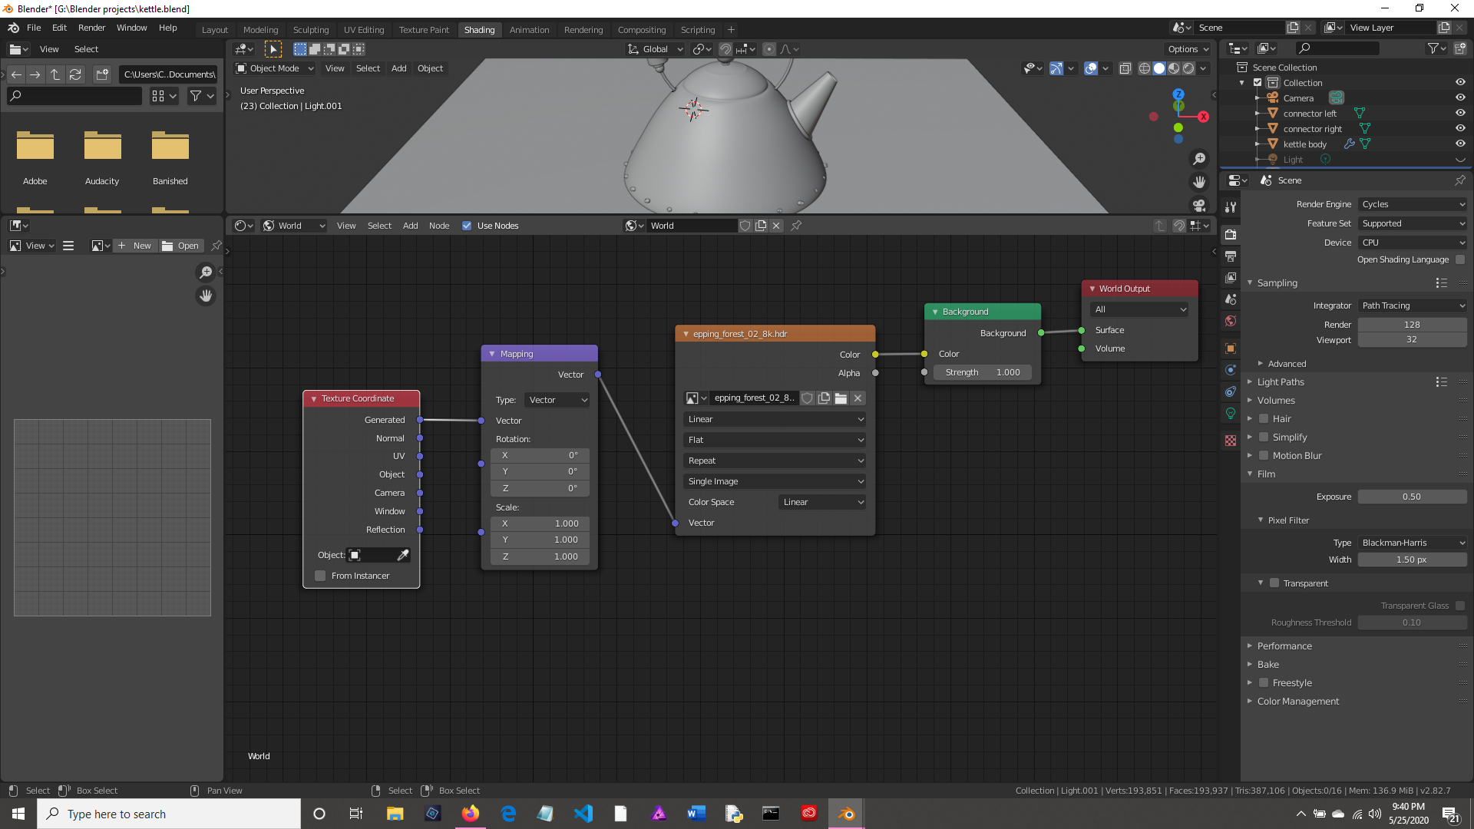Screen dimensions: 1474x829
Task: Open the Device dropdown showing CPU
Action: (x=1413, y=243)
